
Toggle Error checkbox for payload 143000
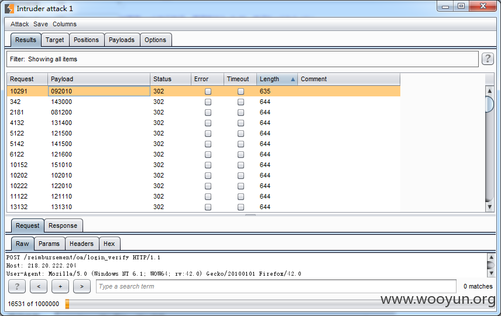tap(208, 102)
